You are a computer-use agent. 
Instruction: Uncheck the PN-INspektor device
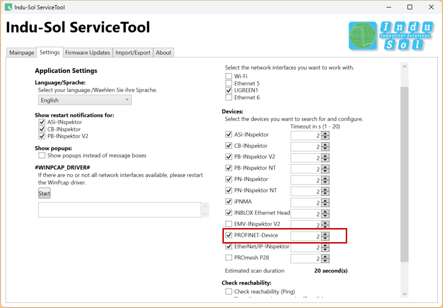(229, 179)
